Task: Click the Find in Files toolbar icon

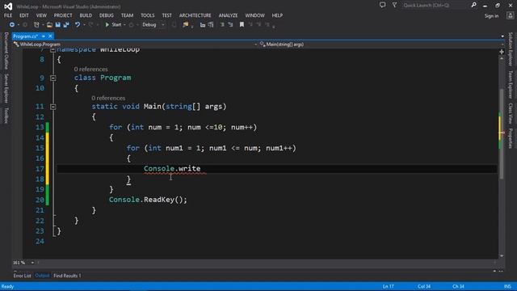Action: point(185,25)
